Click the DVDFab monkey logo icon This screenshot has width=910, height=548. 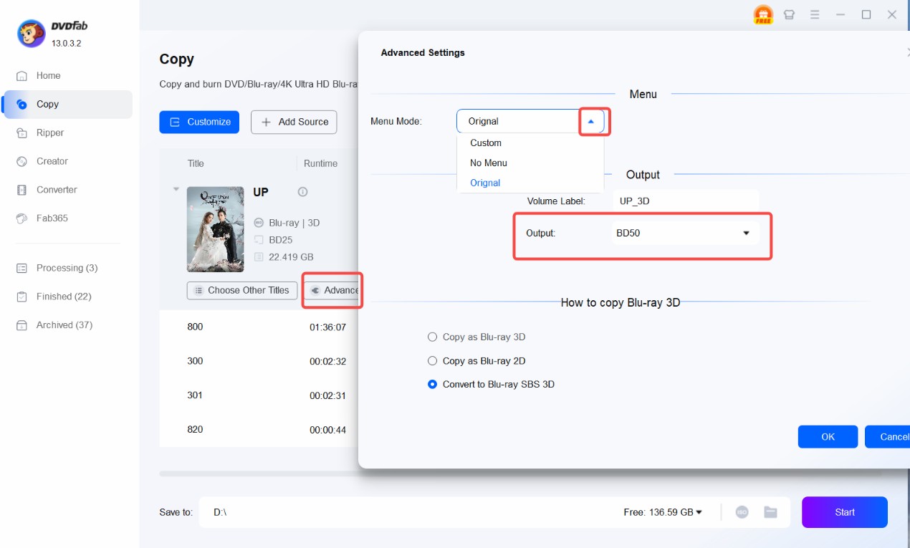(x=30, y=34)
